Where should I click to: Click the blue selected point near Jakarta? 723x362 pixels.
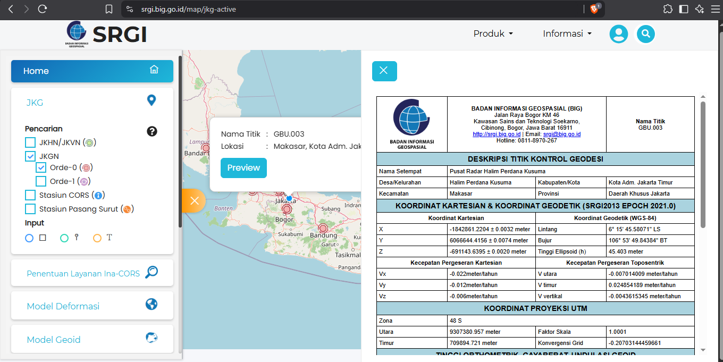tap(289, 198)
